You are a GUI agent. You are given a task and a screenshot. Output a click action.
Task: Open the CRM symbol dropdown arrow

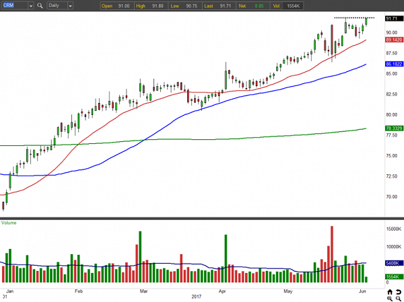pyautogui.click(x=31, y=5)
